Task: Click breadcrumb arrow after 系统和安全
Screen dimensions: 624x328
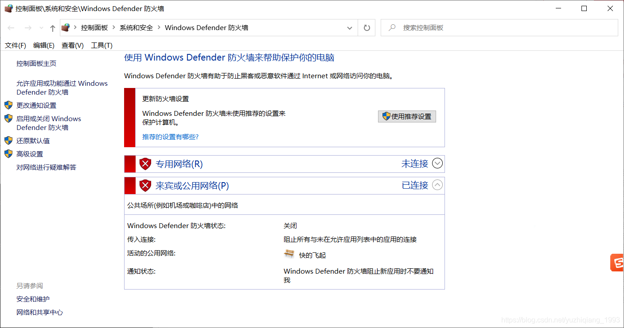Action: pyautogui.click(x=159, y=28)
